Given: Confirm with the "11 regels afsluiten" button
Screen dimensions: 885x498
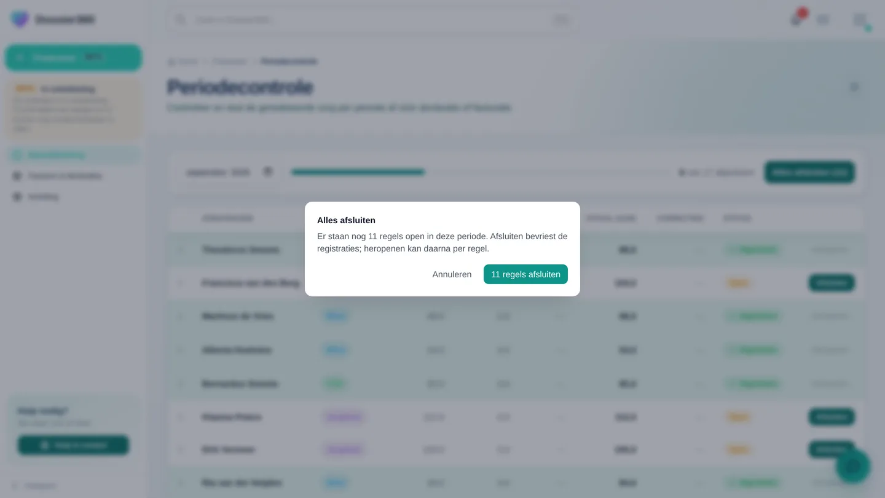Looking at the screenshot, I should (x=525, y=274).
